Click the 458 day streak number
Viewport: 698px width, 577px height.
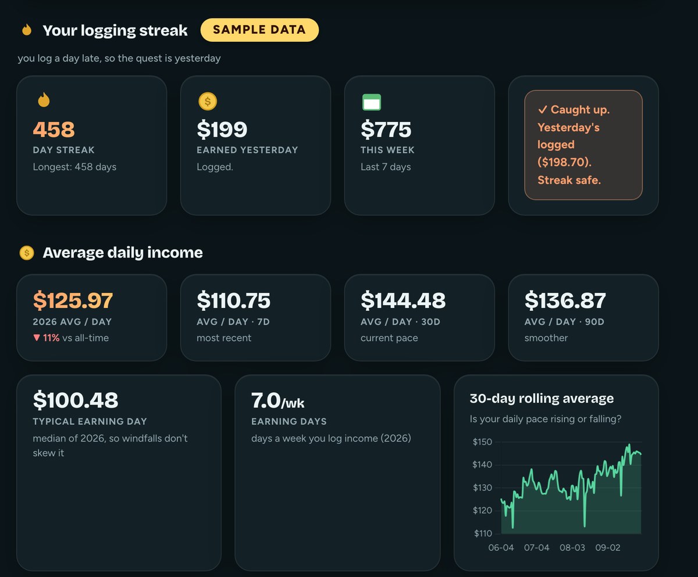pyautogui.click(x=54, y=130)
